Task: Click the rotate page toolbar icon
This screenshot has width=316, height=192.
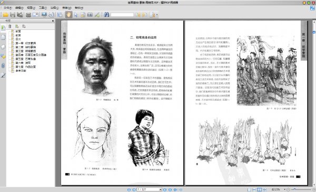Action: point(52,15)
